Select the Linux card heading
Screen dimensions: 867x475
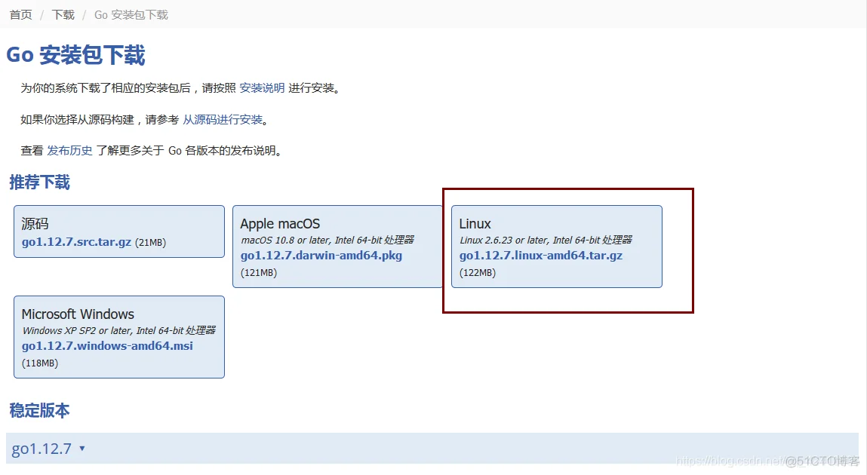475,223
